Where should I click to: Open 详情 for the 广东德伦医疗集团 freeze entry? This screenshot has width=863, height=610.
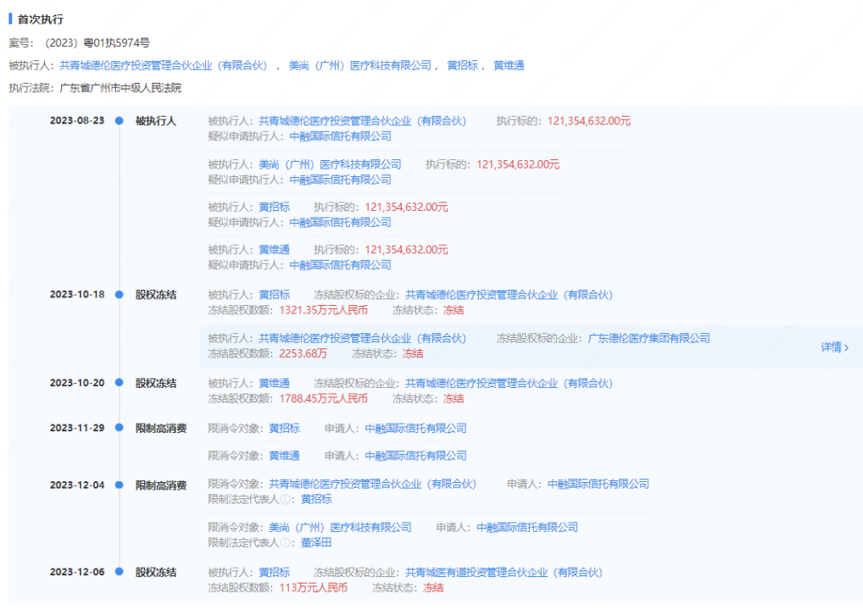834,347
